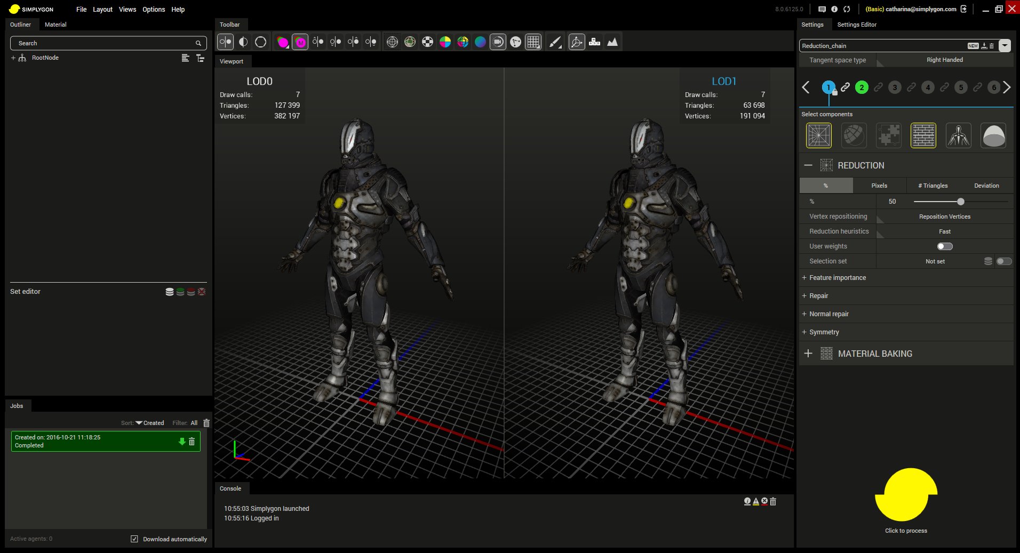The image size is (1020, 553).
Task: Select the checkered shading mode toolbar icon
Action: point(428,42)
